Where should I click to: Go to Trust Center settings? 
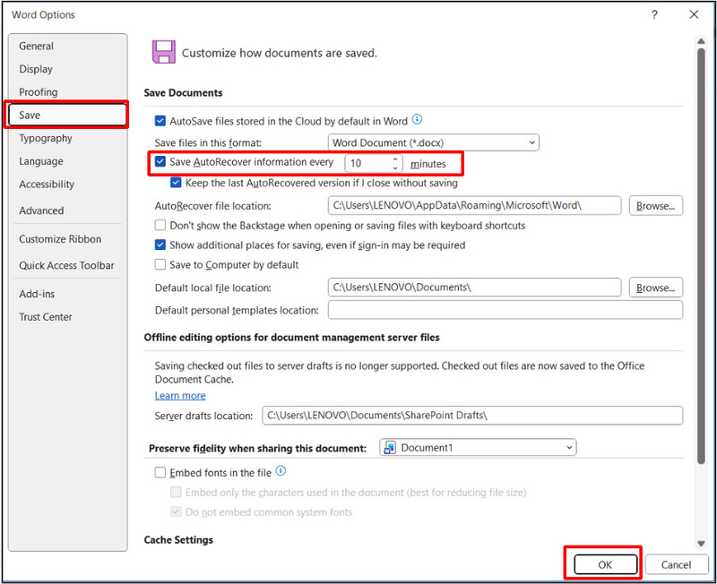46,317
